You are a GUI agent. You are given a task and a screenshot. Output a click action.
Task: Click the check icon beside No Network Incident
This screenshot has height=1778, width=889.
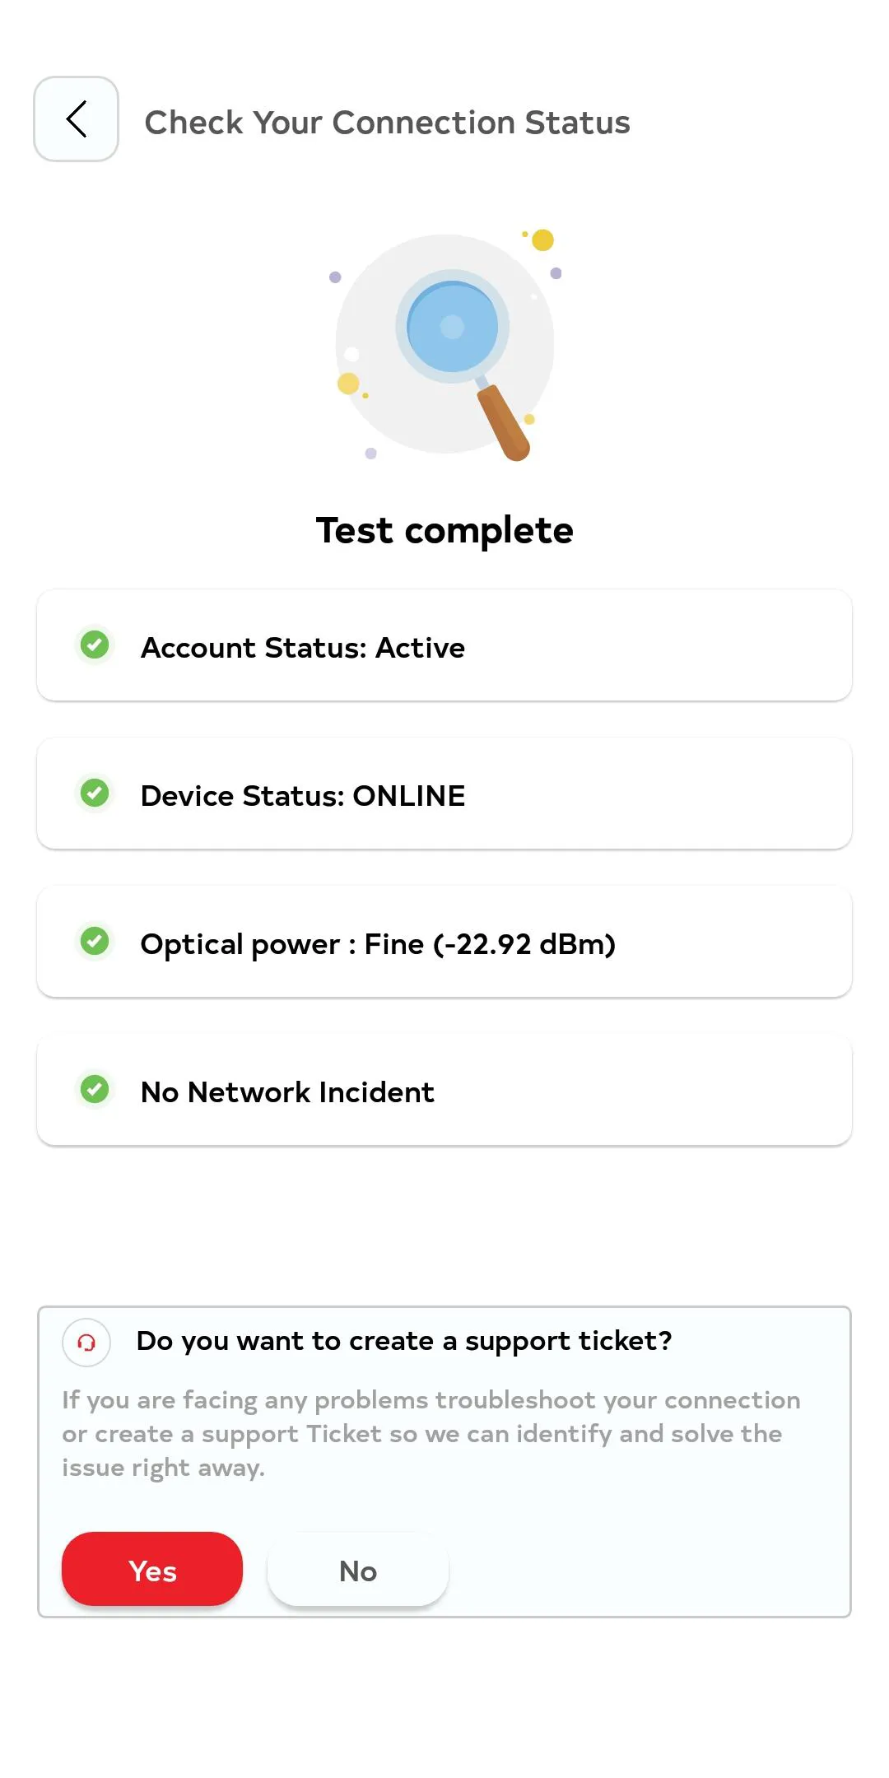(95, 1090)
